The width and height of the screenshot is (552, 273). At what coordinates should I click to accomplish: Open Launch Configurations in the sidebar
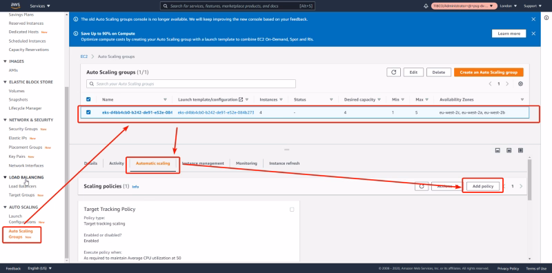point(22,219)
